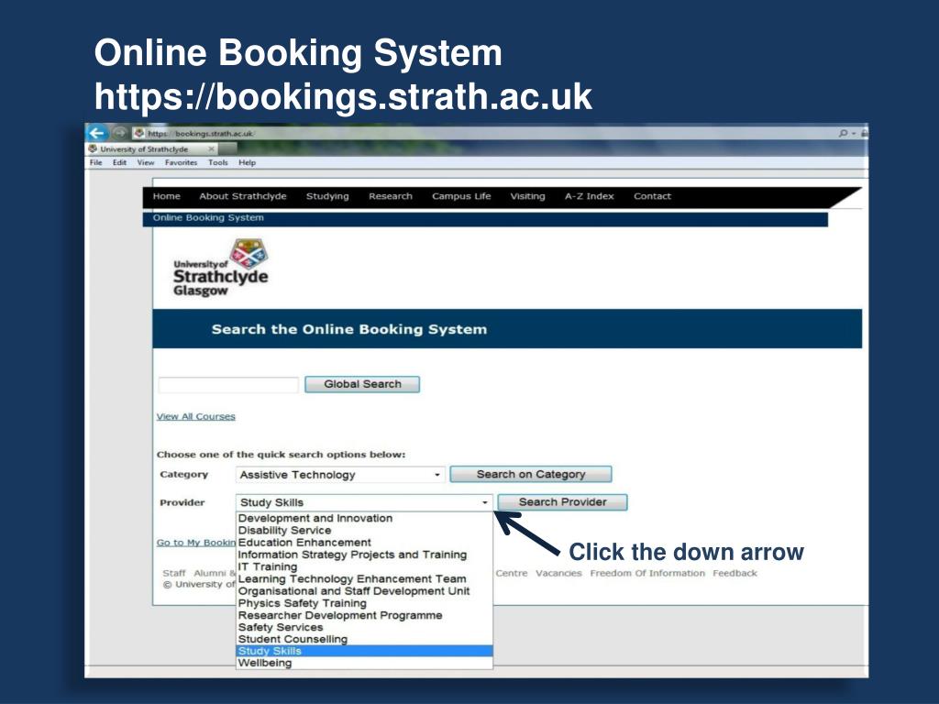This screenshot has height=704, width=939.
Task: Open A-Z Index navigation link
Action: (x=590, y=196)
